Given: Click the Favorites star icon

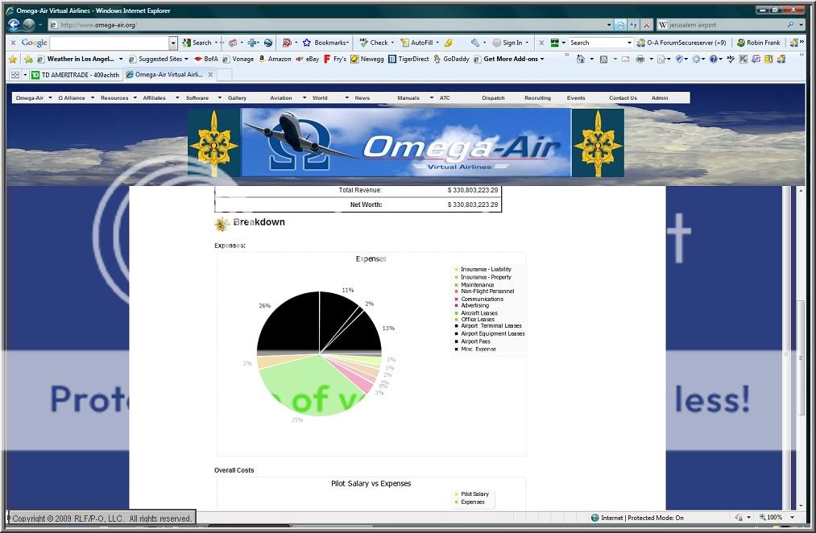Looking at the screenshot, I should [13, 59].
